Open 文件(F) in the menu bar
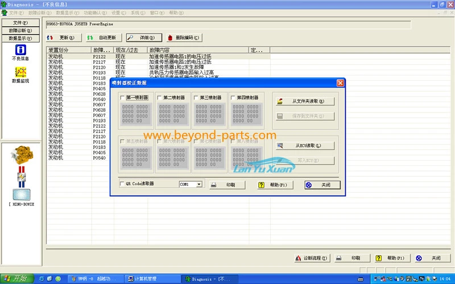Image resolution: width=455 pixels, height=284 pixels. (x=16, y=12)
